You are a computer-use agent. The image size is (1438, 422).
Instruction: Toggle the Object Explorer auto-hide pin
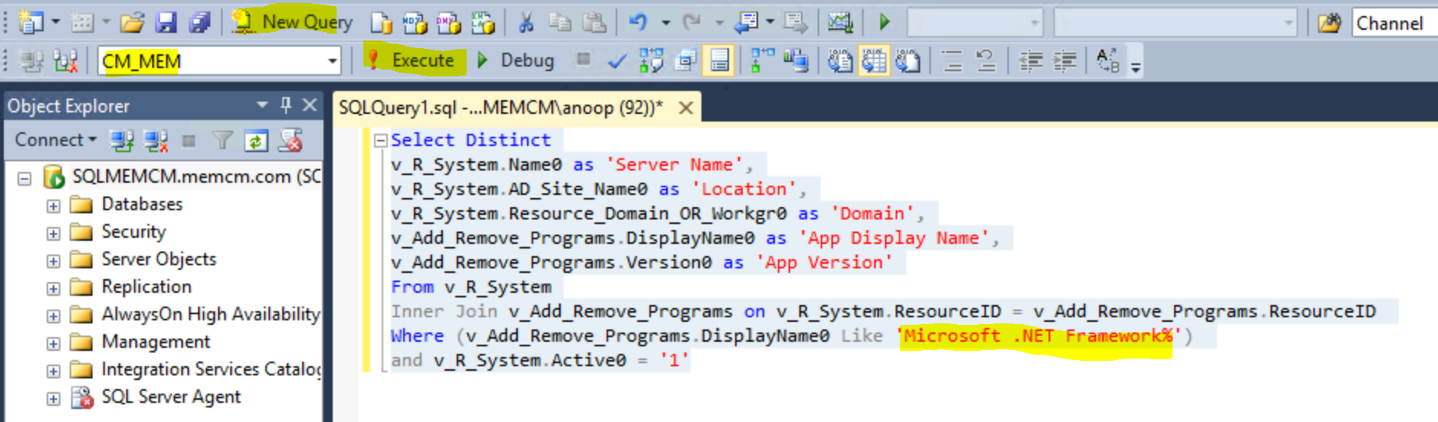click(285, 105)
